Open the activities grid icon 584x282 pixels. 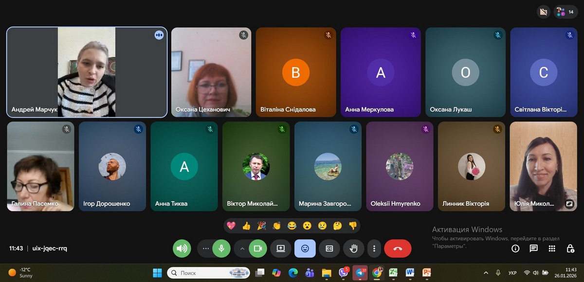point(551,248)
